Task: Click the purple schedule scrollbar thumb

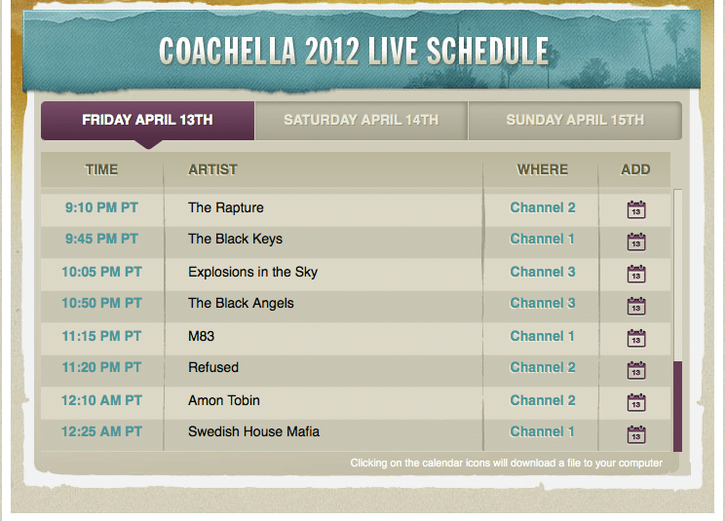Action: 678,406
